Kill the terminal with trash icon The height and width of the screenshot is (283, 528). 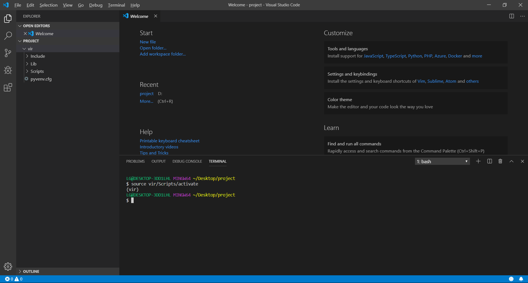click(500, 161)
